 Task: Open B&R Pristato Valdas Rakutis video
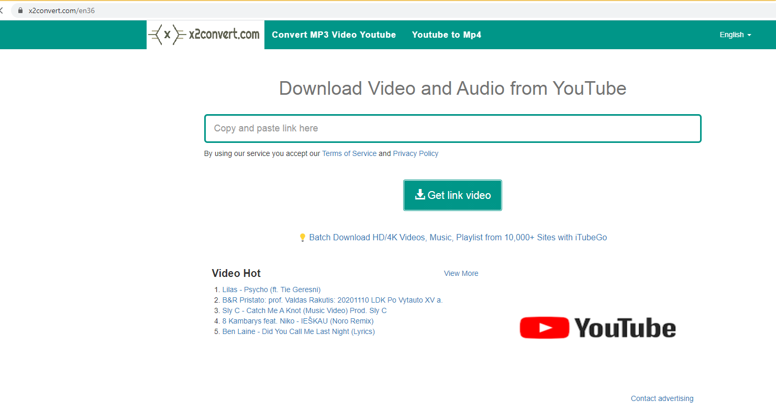coord(332,300)
